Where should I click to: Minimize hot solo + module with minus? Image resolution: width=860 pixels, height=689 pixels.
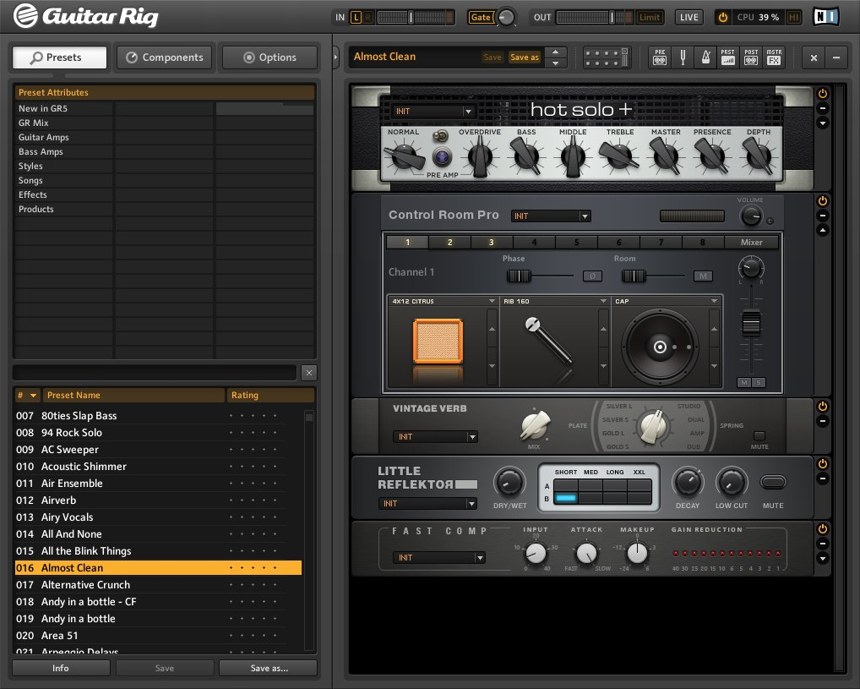822,108
